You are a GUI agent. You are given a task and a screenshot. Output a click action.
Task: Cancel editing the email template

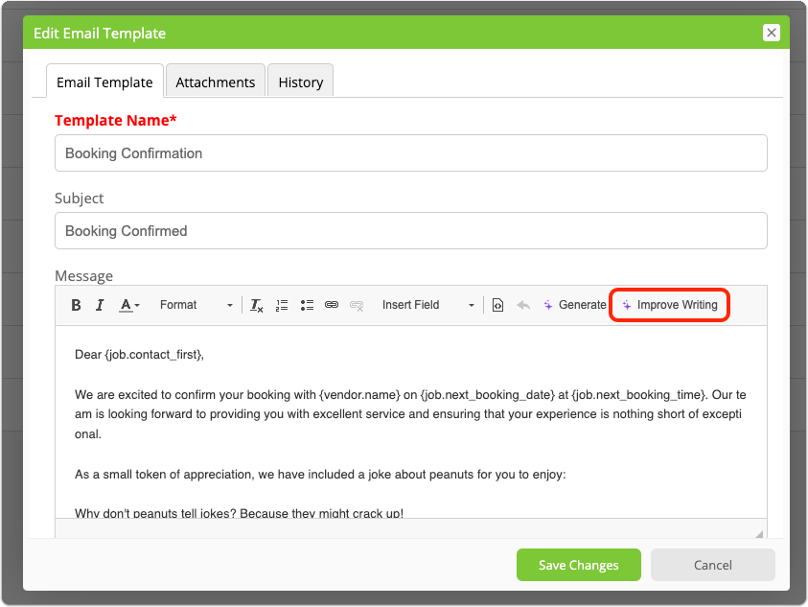click(x=712, y=565)
